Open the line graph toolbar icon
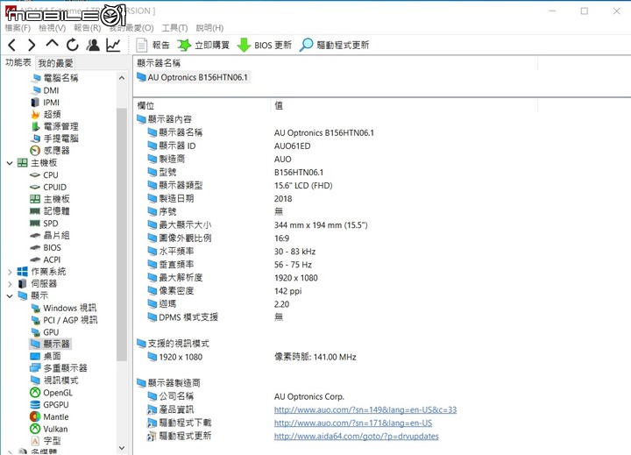This screenshot has width=631, height=455. pyautogui.click(x=113, y=45)
